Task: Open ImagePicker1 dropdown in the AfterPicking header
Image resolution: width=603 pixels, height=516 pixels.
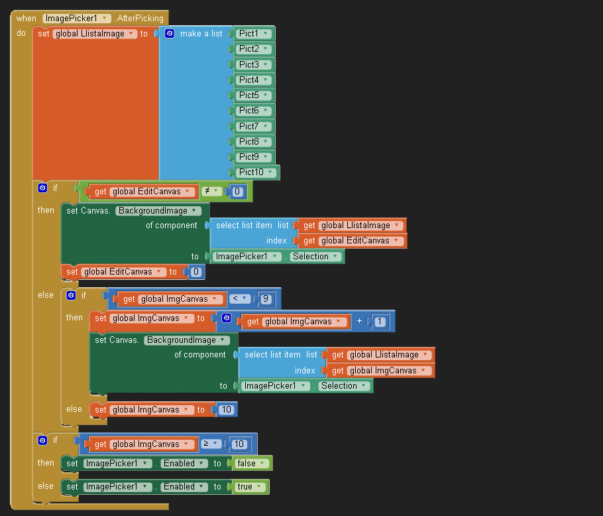Action: pos(105,19)
